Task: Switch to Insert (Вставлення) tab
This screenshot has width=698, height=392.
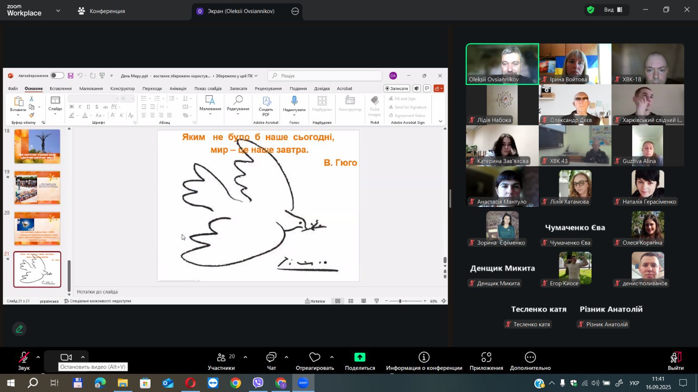Action: (x=61, y=88)
